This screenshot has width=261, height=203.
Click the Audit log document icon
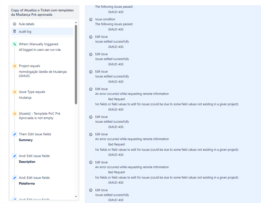click(x=15, y=31)
